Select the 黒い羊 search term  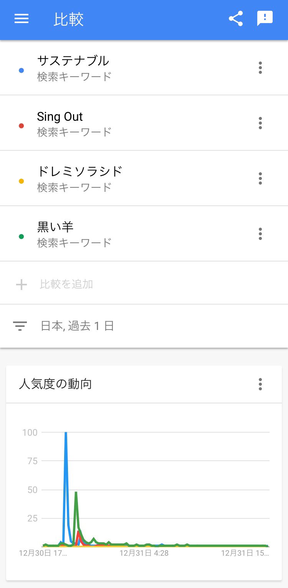(x=55, y=227)
